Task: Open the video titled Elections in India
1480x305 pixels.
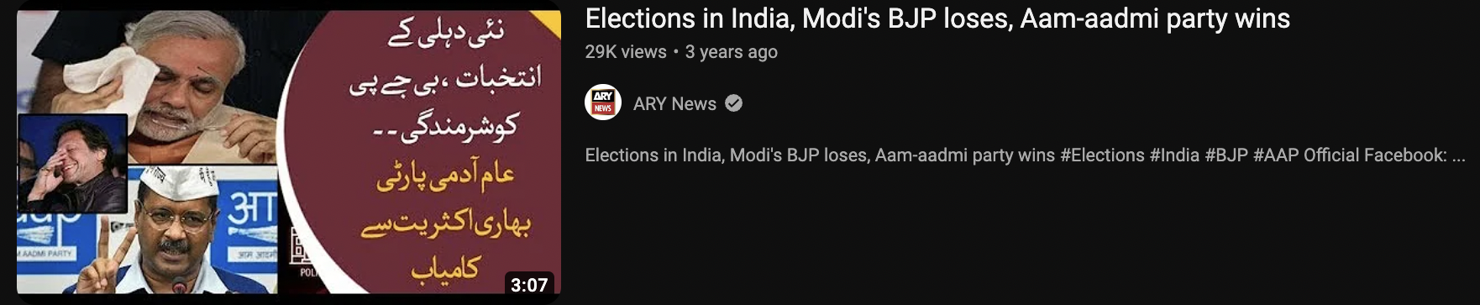Action: 937,18
